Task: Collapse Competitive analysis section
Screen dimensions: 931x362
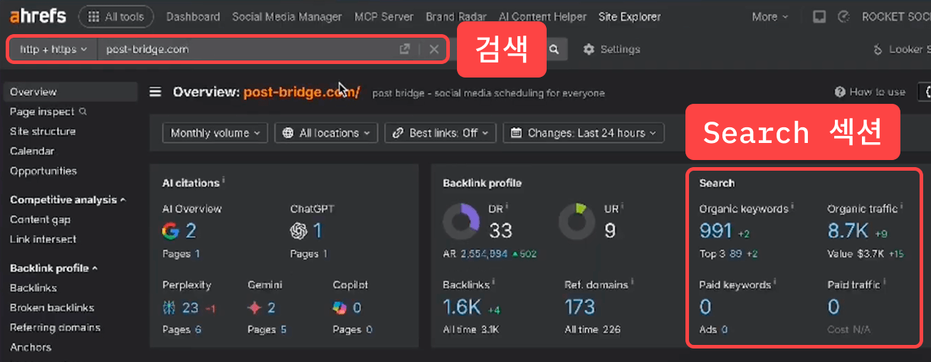Action: point(68,200)
